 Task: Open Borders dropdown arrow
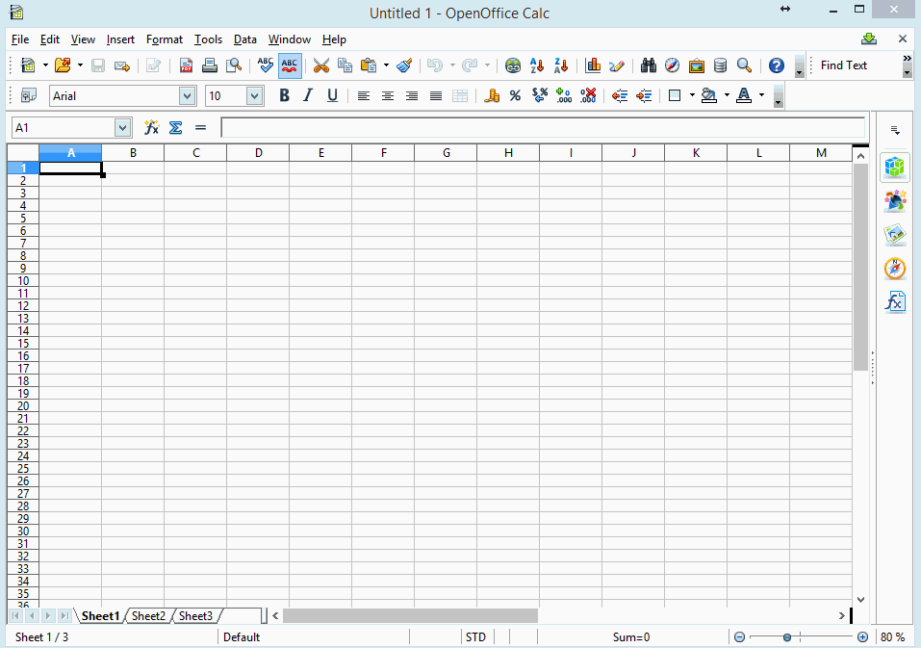[x=692, y=95]
